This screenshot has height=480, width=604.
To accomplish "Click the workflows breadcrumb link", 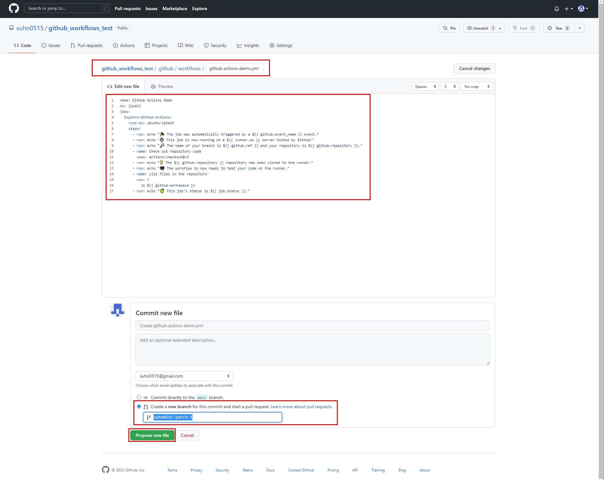I will (189, 68).
